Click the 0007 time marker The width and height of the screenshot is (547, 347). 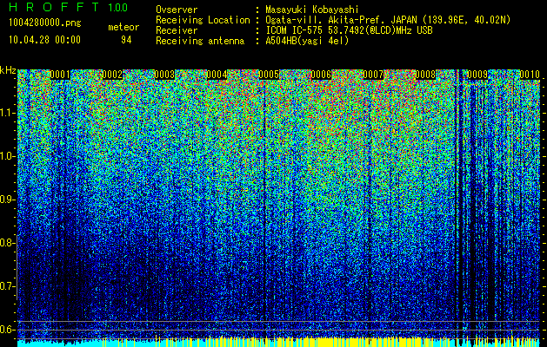(373, 75)
